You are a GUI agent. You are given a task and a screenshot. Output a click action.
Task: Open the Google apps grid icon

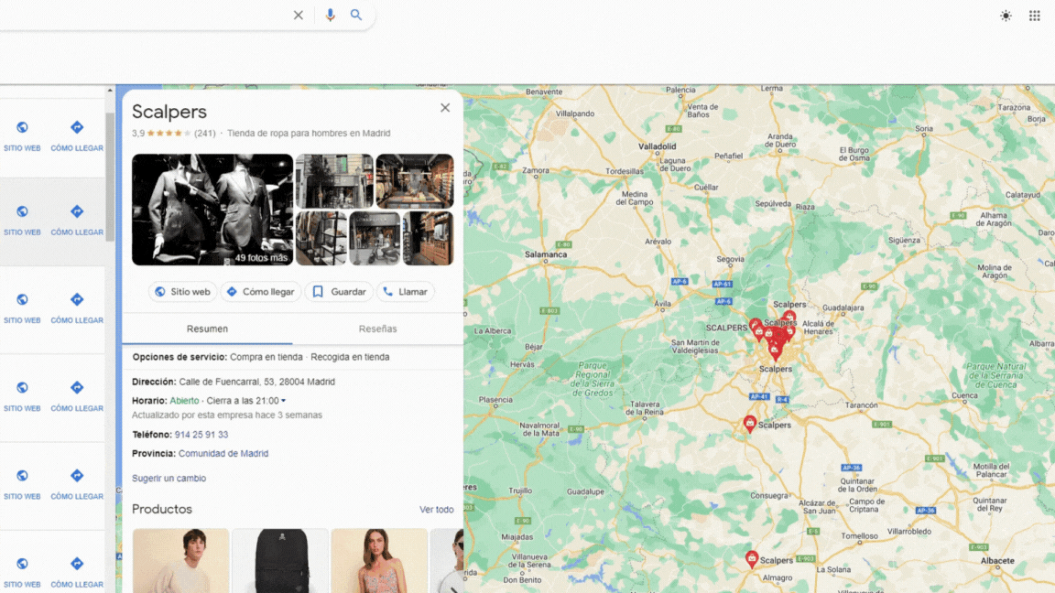[x=1034, y=16]
